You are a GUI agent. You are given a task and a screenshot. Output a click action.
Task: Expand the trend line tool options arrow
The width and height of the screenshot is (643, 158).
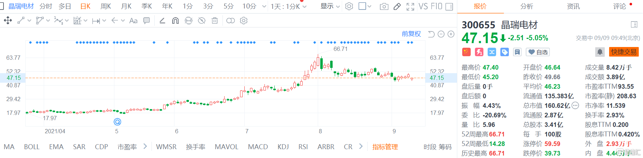(29, 21)
